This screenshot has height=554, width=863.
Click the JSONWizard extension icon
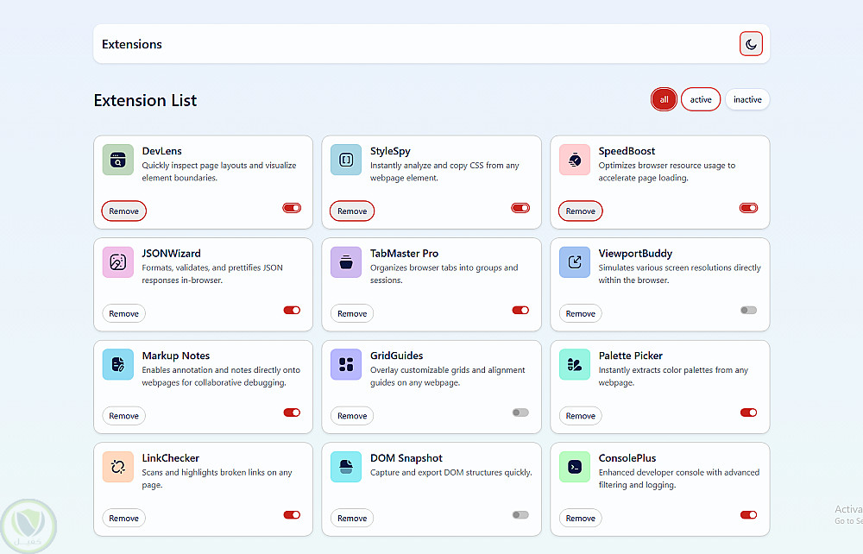point(117,262)
